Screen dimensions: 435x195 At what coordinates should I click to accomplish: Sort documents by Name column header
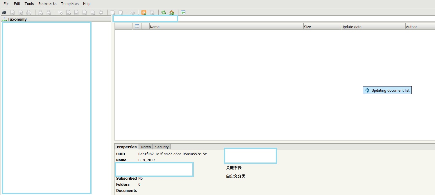(x=155, y=27)
